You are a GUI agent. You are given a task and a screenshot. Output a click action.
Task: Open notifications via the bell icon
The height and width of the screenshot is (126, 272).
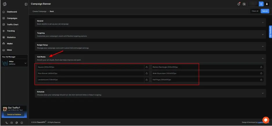(239, 4)
